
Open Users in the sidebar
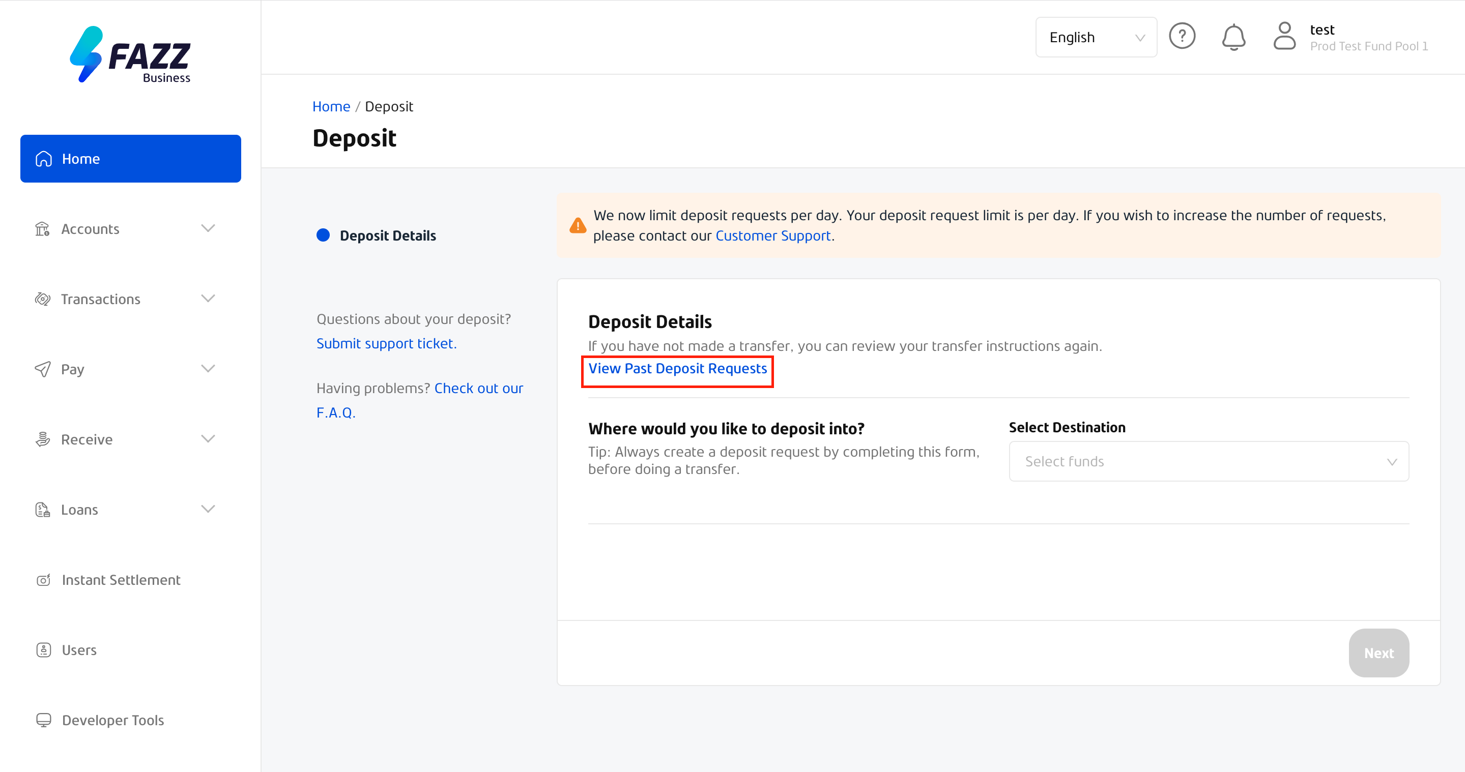[x=131, y=650]
